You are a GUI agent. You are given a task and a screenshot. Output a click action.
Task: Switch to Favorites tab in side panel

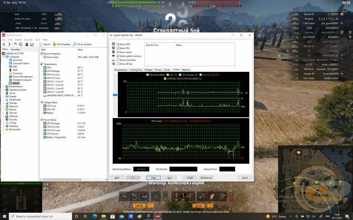point(15,50)
